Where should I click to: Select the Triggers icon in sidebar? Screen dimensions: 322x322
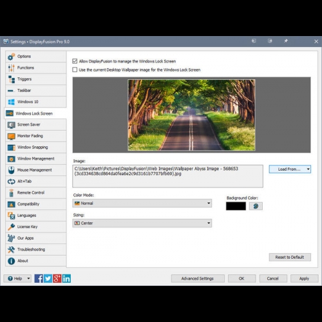pos(11,79)
